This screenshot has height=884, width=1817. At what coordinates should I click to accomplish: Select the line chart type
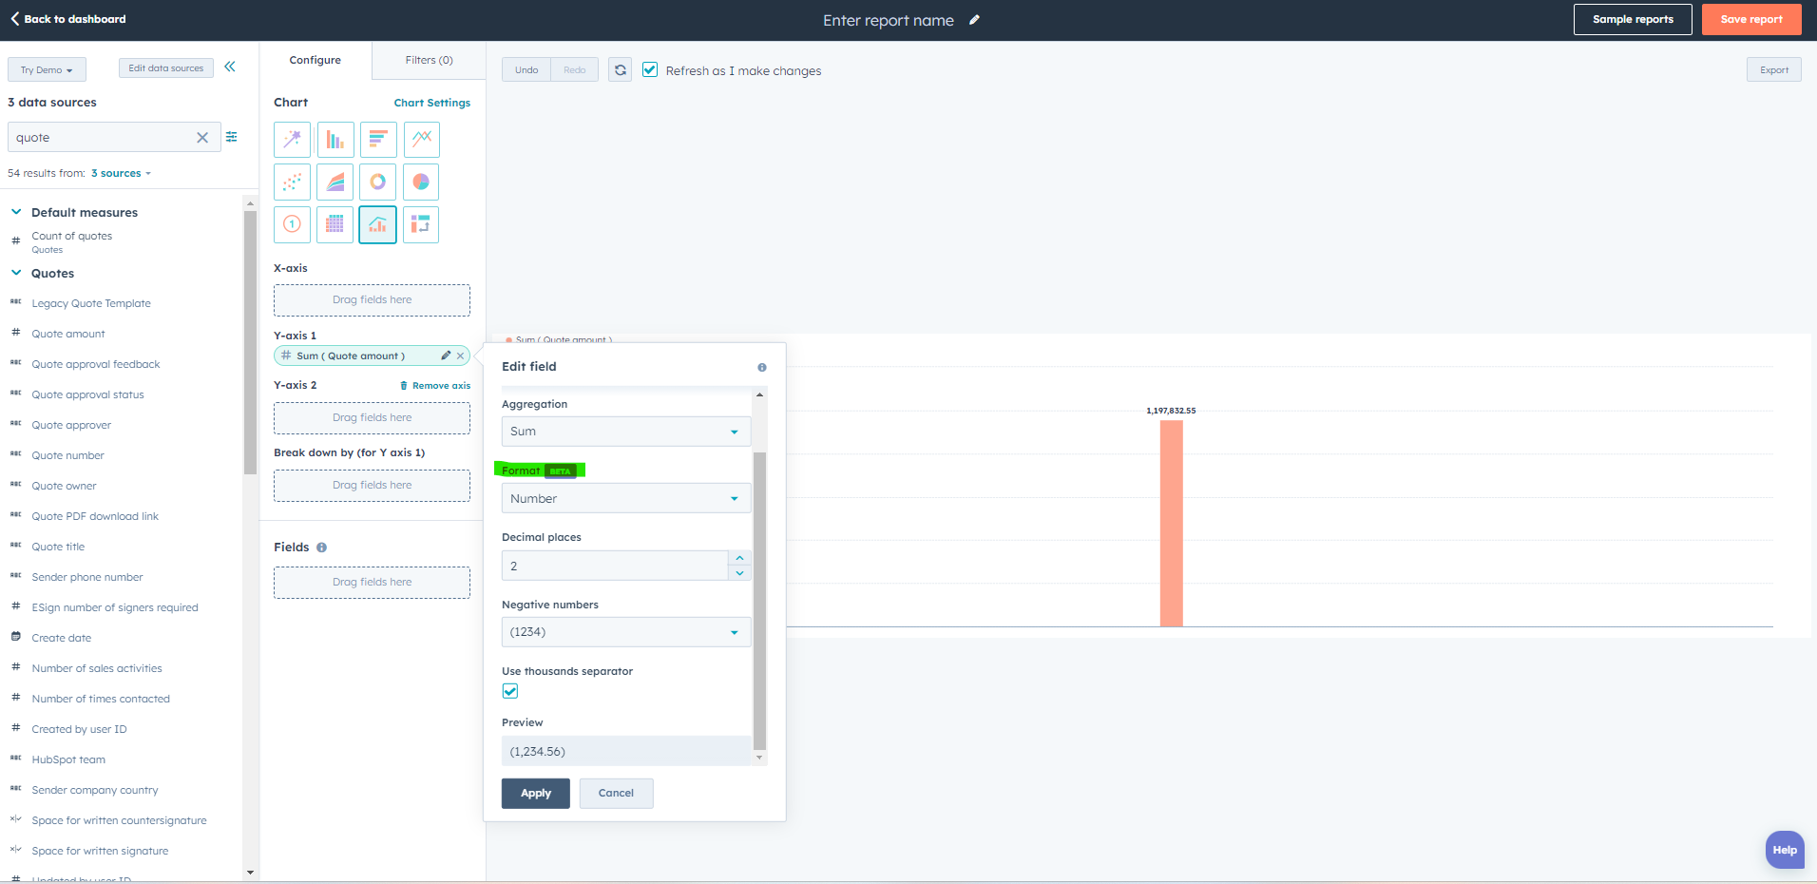pos(421,140)
